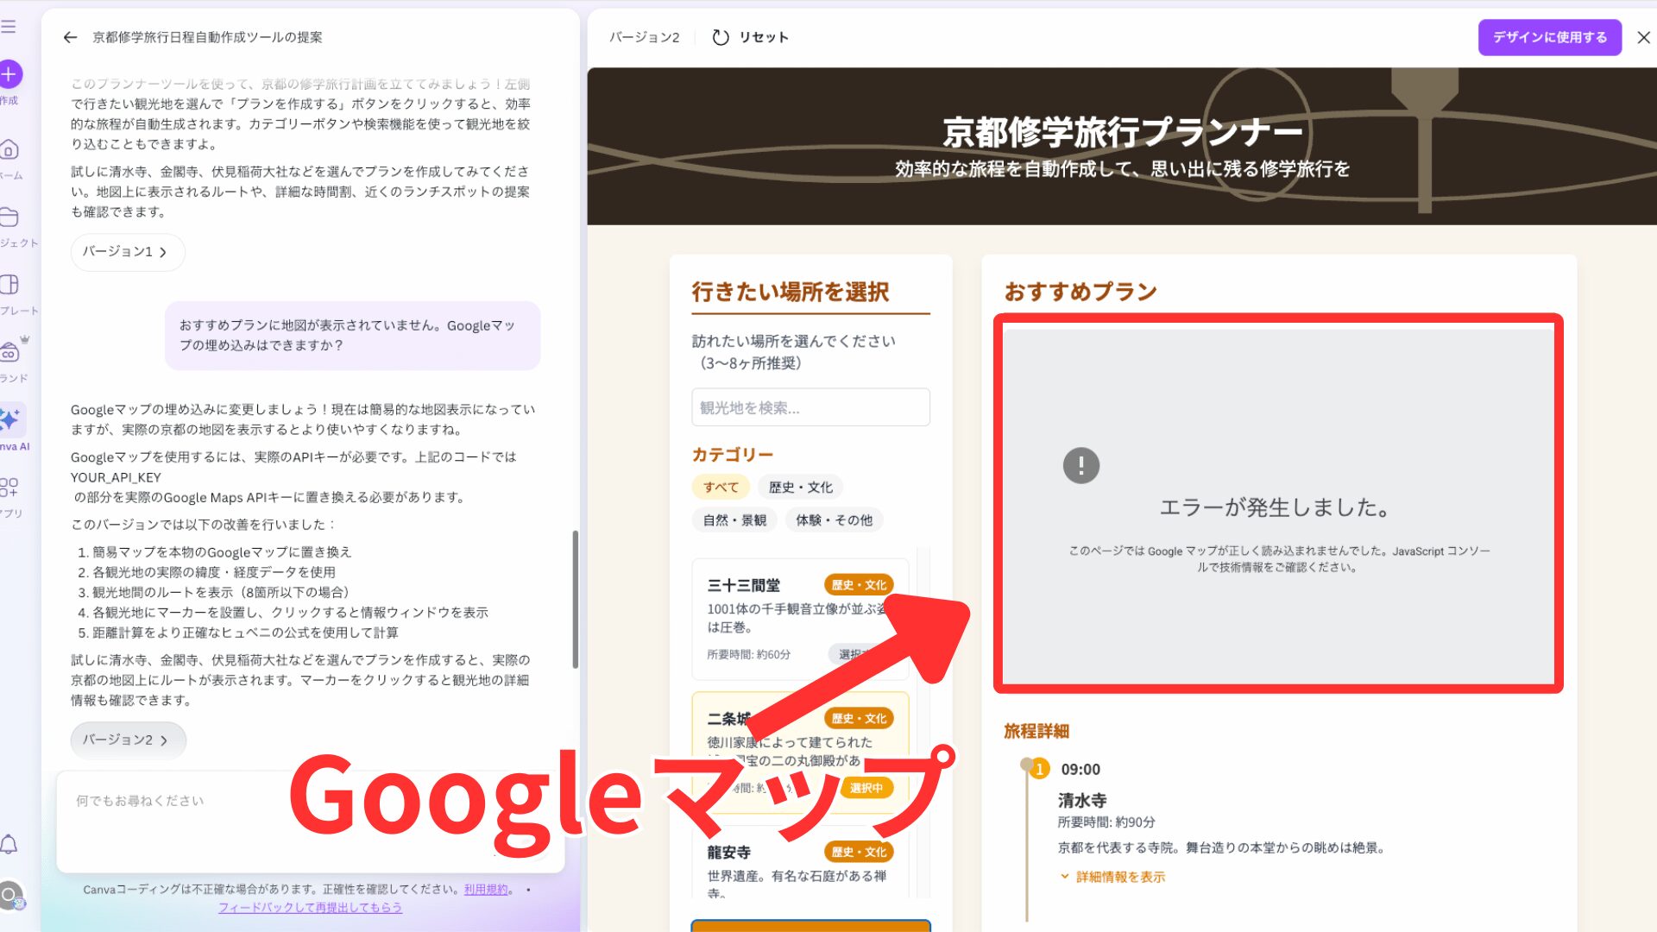
Task: Click the 京都修学旅行プランナー banner title
Action: click(x=1122, y=132)
